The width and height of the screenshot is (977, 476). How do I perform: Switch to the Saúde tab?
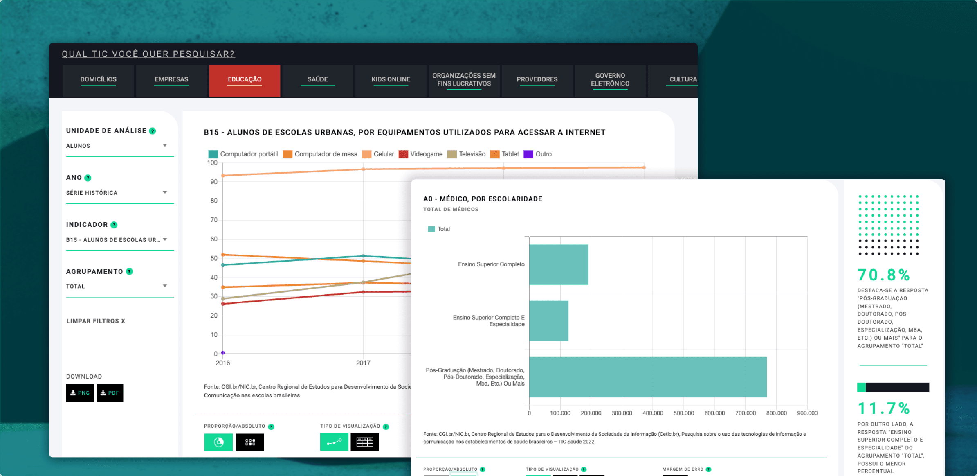coord(318,81)
